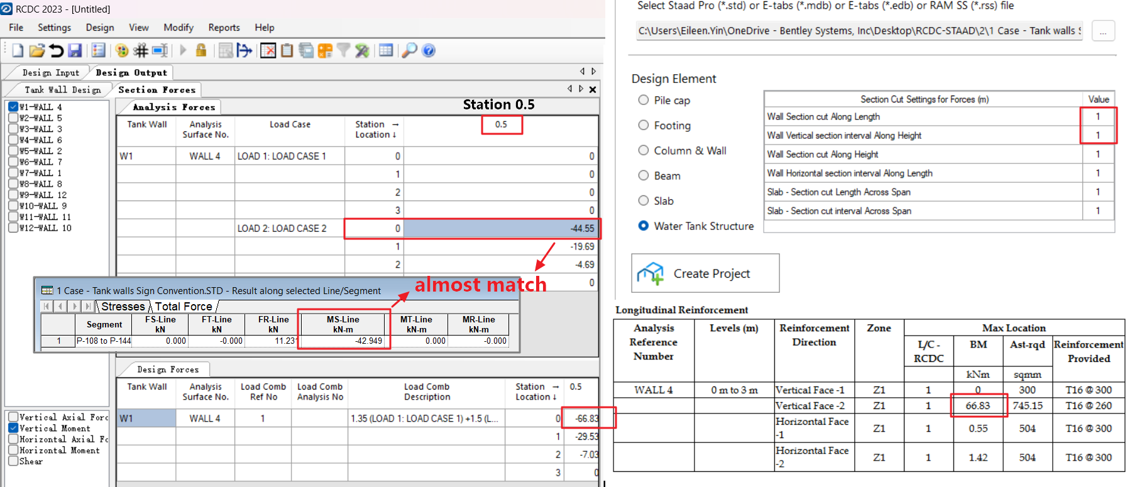Switch to the Tank Wall Design tab
Image resolution: width=1137 pixels, height=487 pixels.
[62, 90]
